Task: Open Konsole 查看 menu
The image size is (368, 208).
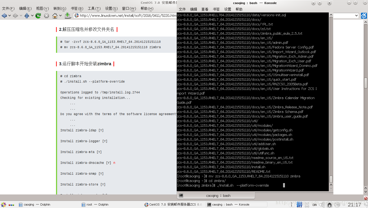Action: click(205, 9)
